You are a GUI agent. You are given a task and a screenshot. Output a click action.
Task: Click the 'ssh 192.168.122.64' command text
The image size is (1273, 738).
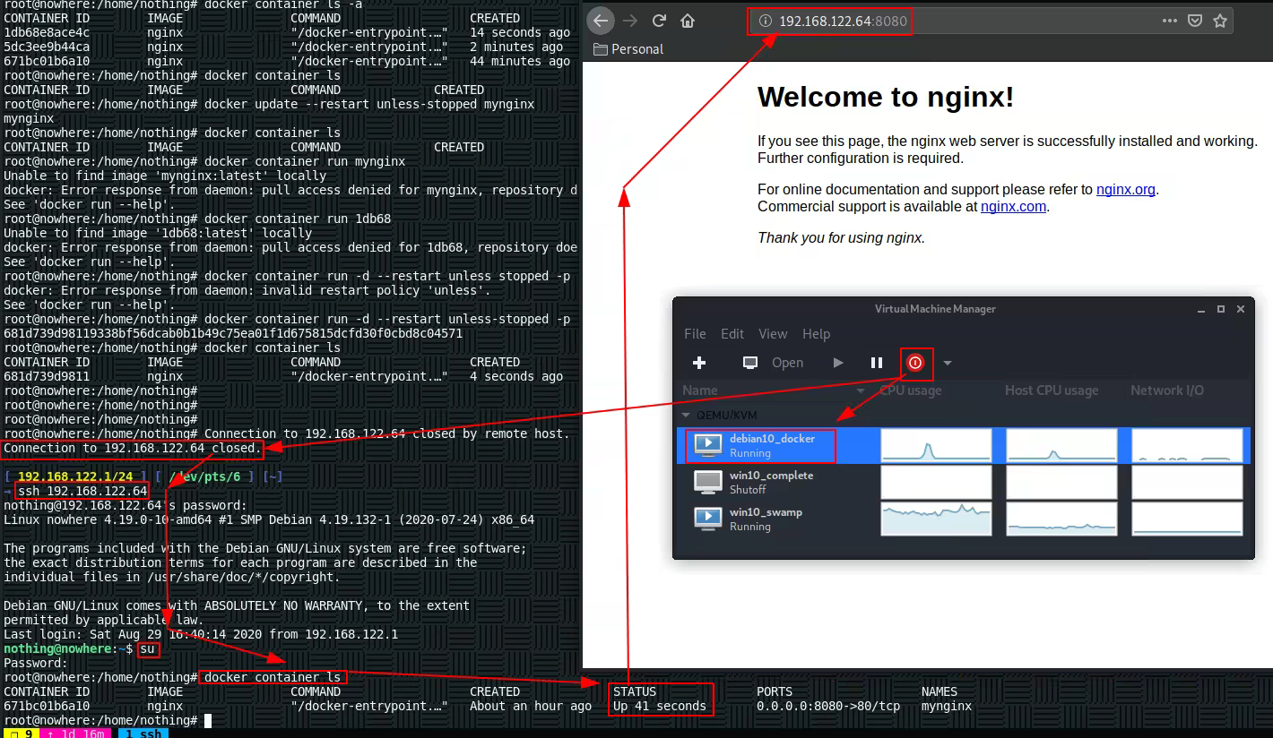(82, 491)
